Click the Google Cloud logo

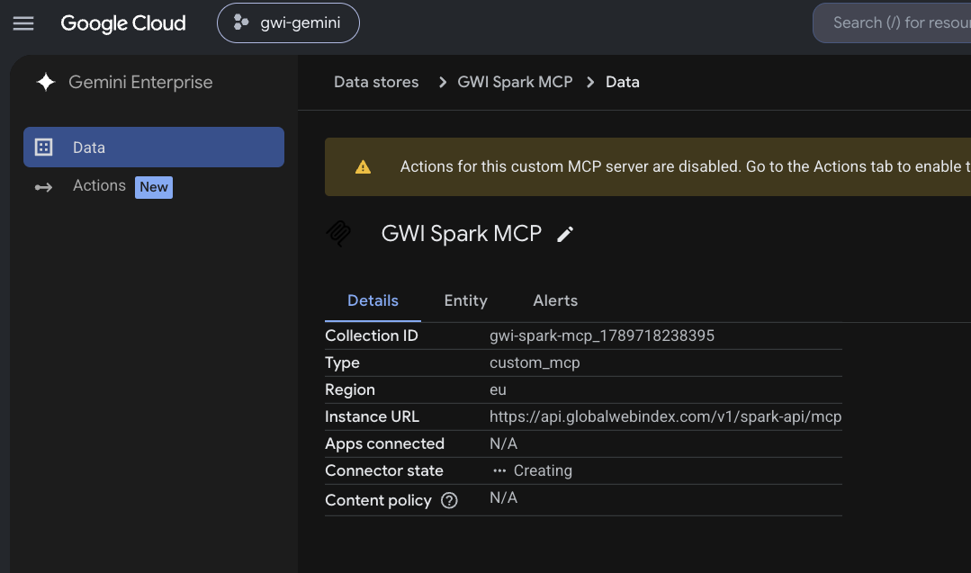(x=122, y=23)
